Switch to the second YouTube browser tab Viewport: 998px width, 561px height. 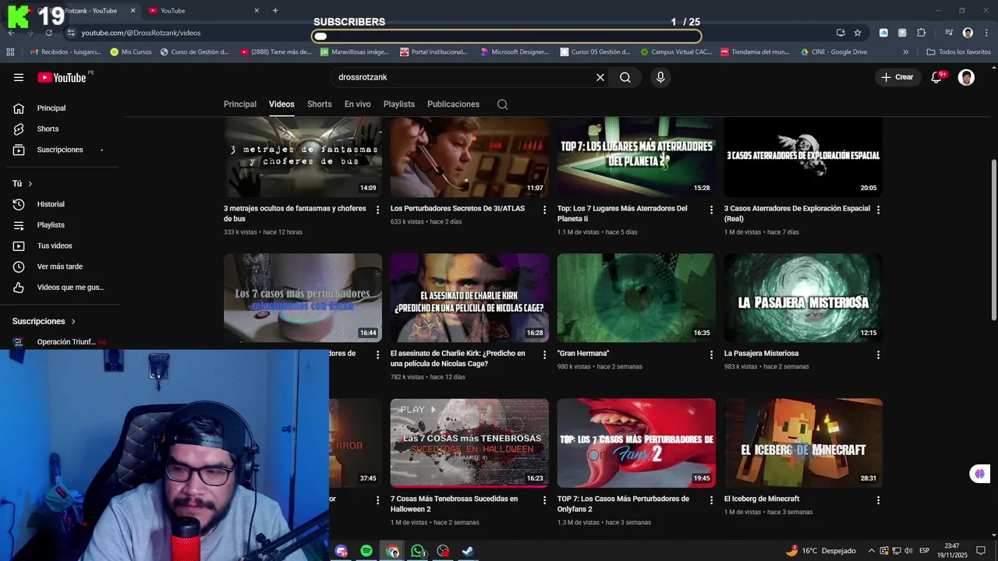pyautogui.click(x=203, y=11)
